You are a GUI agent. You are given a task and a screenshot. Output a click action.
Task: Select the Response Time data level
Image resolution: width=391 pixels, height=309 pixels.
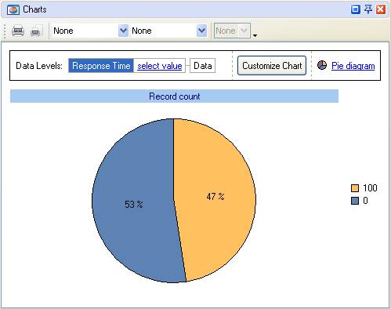101,66
